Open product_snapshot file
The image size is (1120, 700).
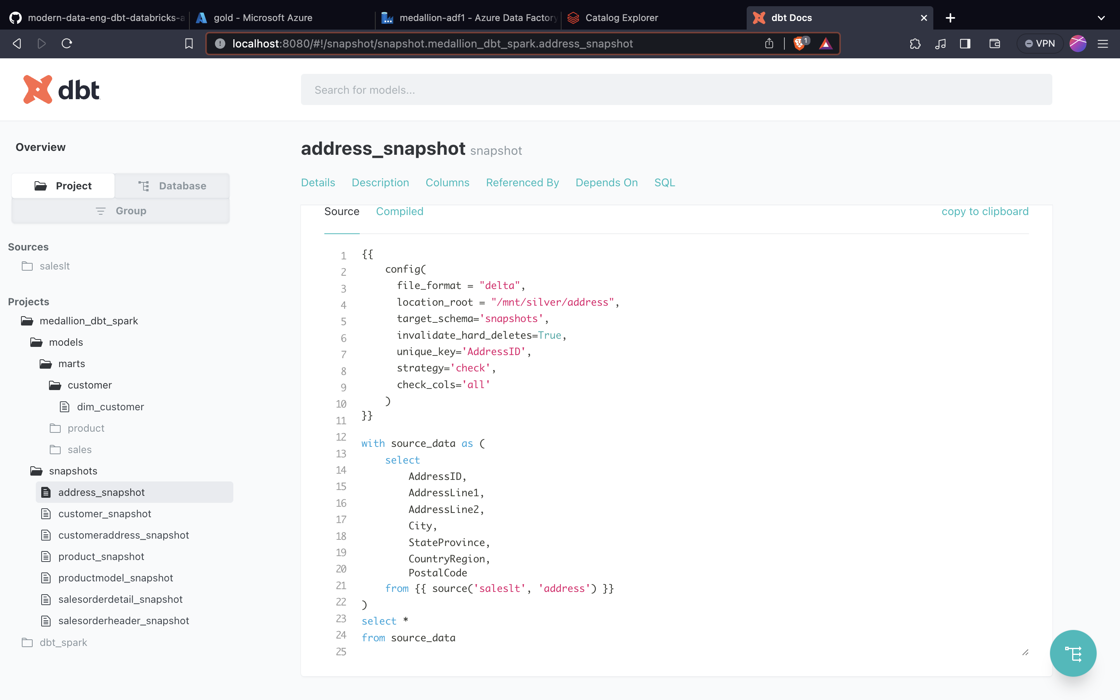pos(93,556)
